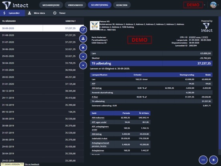
Task: Expand dropdown arrow beside user avatar
Action: [218, 5]
